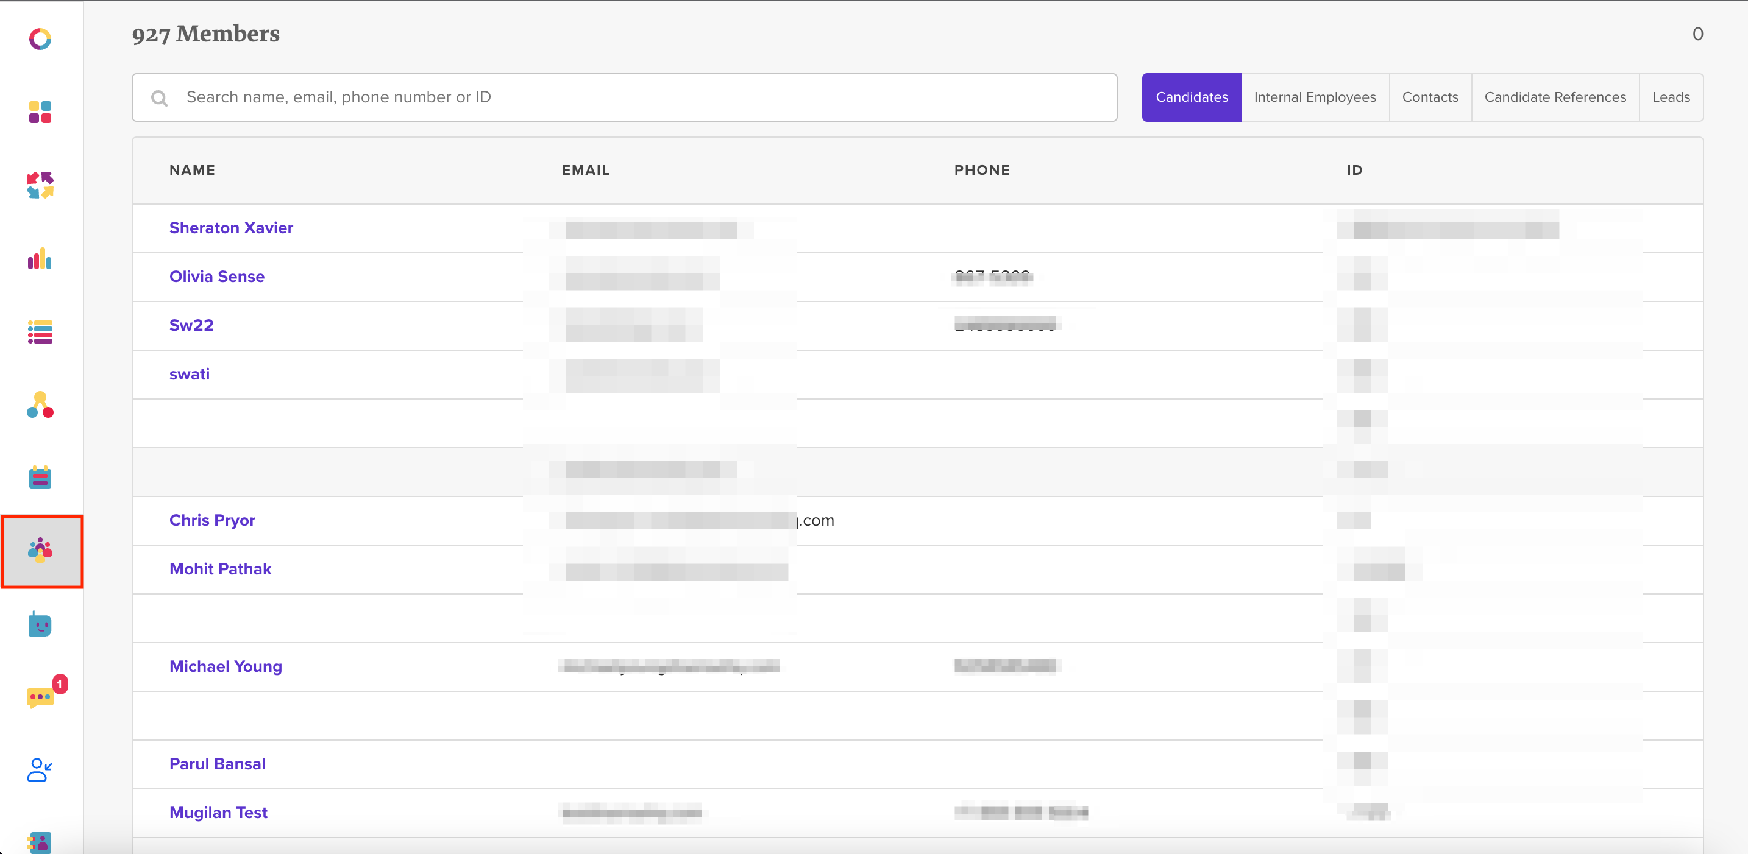Screen dimensions: 1748x854
Task: Open Mugilan Test's profile
Action: (x=218, y=813)
